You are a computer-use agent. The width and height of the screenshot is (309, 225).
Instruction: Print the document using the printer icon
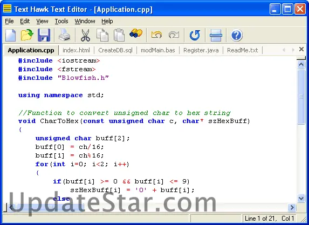coord(64,35)
